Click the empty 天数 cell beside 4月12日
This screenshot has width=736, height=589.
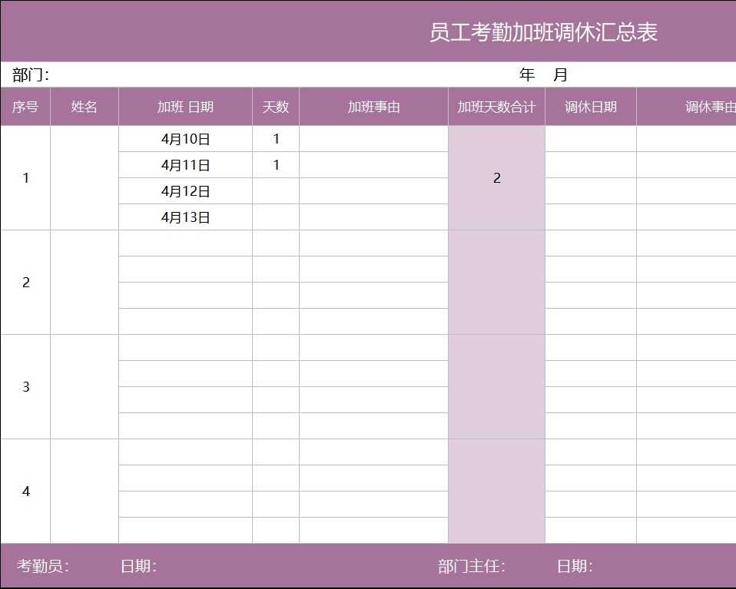coord(276,191)
